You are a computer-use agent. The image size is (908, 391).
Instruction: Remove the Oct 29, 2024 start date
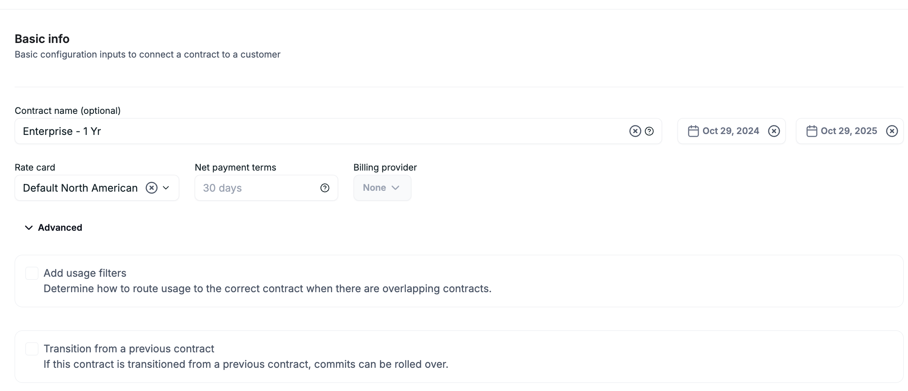774,131
